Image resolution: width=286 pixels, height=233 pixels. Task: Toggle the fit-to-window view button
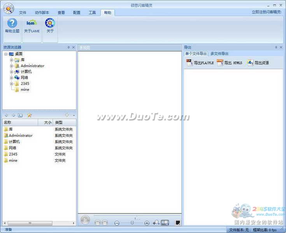point(165,223)
